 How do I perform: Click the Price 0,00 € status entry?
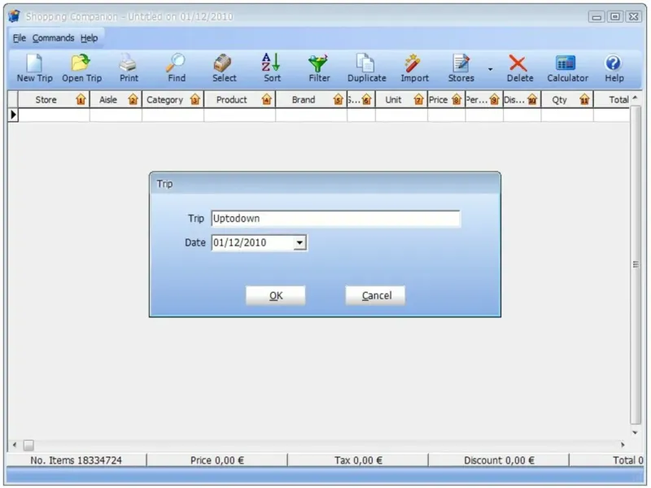tap(216, 460)
